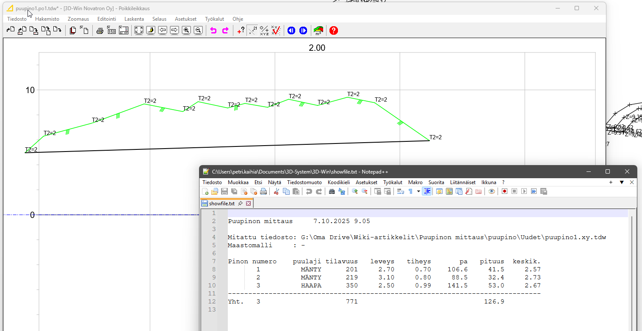Viewport: 642px width, 331px height.
Task: Open the Notepad++ document list down-arrow
Action: [x=622, y=182]
